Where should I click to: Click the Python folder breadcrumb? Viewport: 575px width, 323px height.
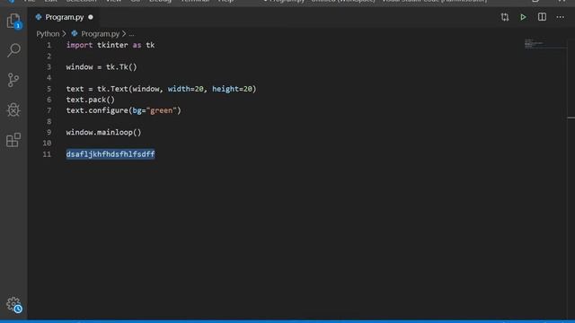pos(48,34)
